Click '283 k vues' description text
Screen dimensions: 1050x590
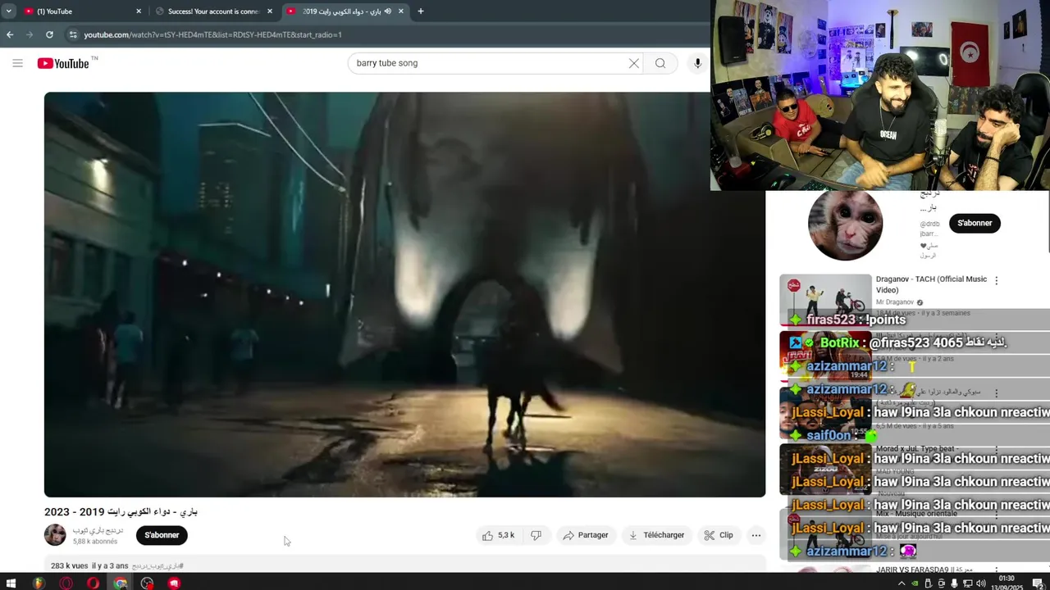tap(69, 565)
